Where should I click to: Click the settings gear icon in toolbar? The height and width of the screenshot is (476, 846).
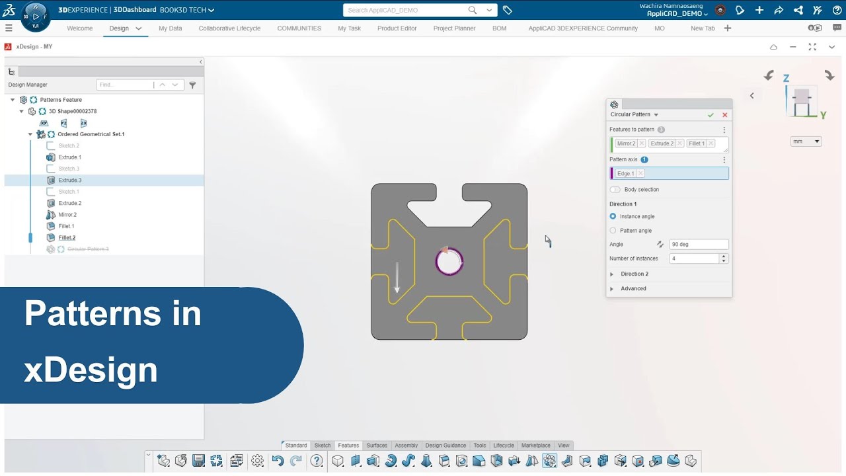tap(258, 461)
